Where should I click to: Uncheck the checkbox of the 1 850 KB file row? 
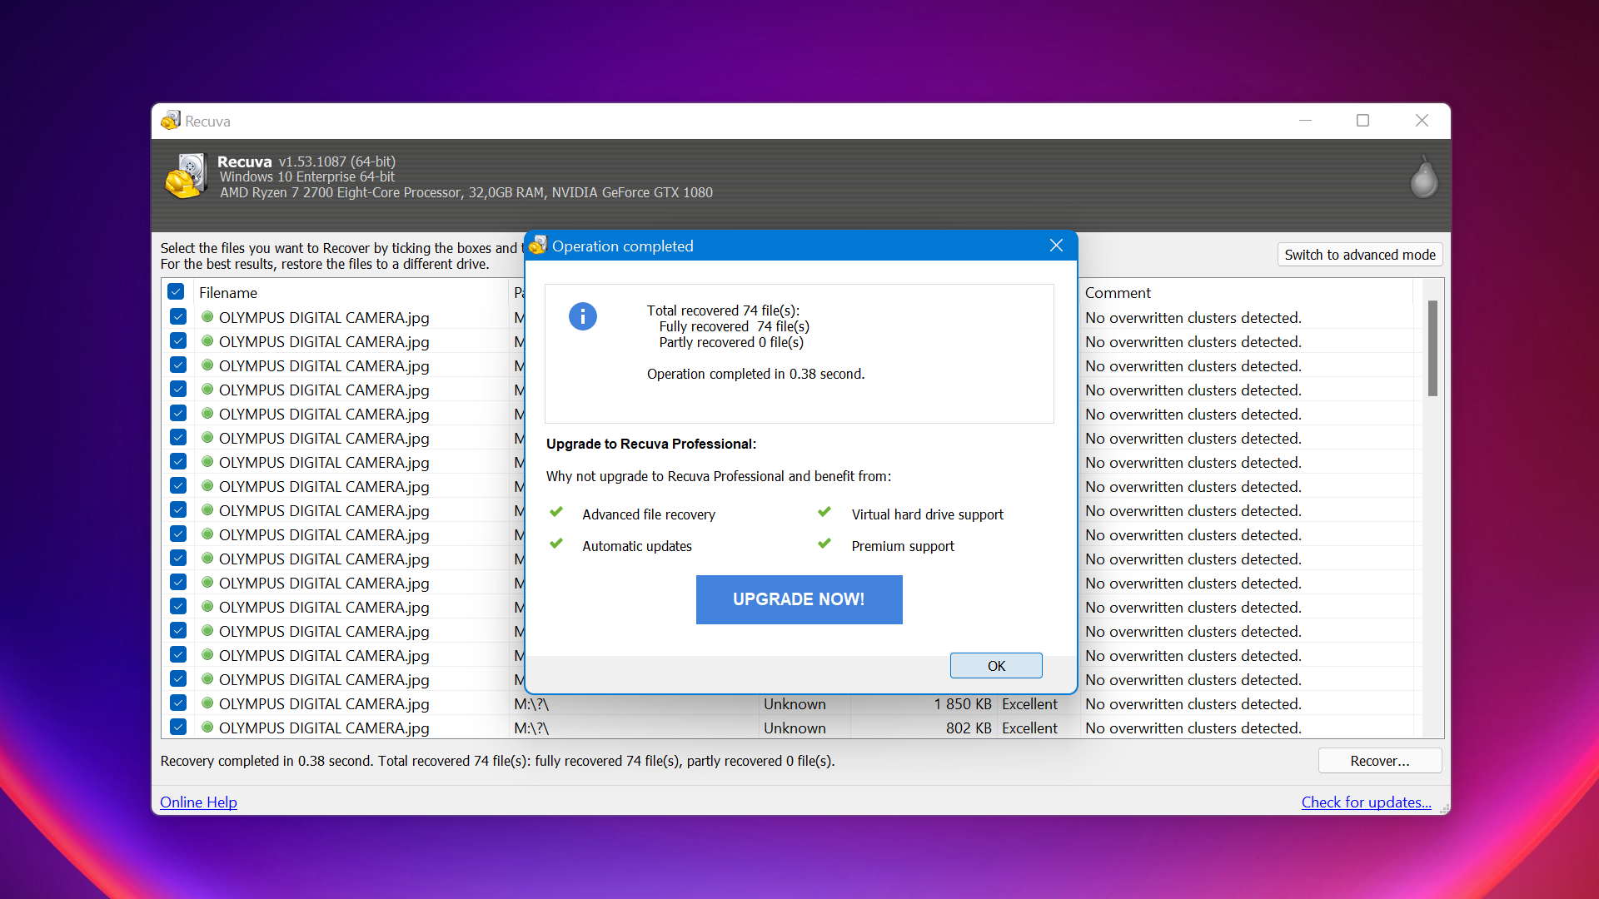click(x=178, y=703)
